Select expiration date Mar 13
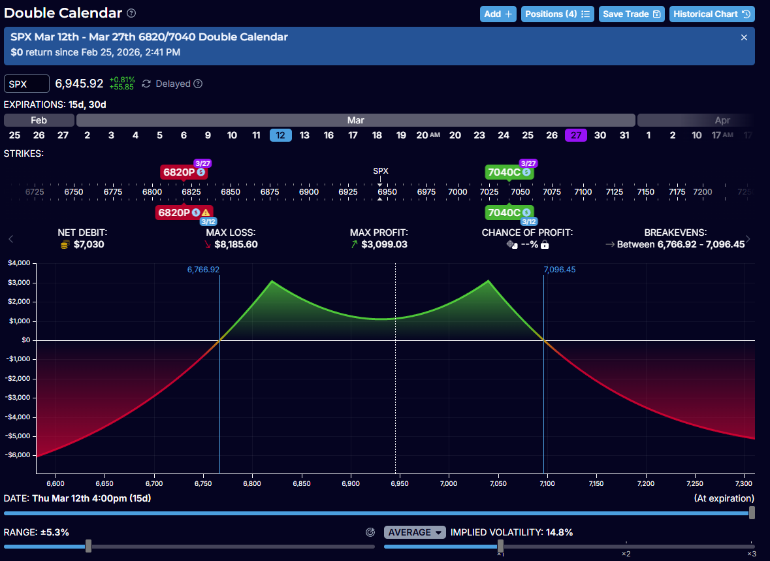Screen dimensions: 770x561 click(x=304, y=135)
